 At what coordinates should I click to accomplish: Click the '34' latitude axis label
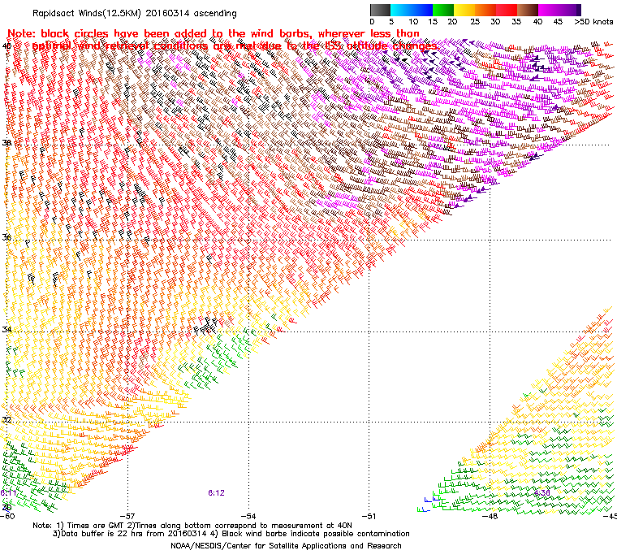[x=6, y=329]
